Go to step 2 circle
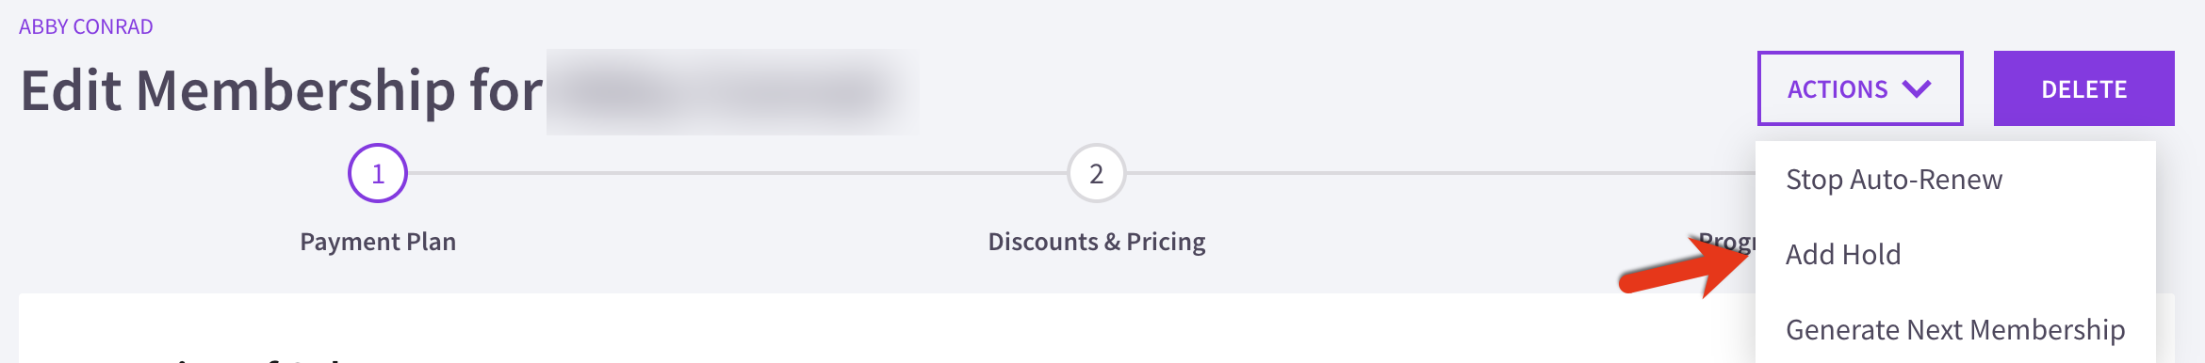Viewport: 2205px width, 363px height. (1097, 173)
